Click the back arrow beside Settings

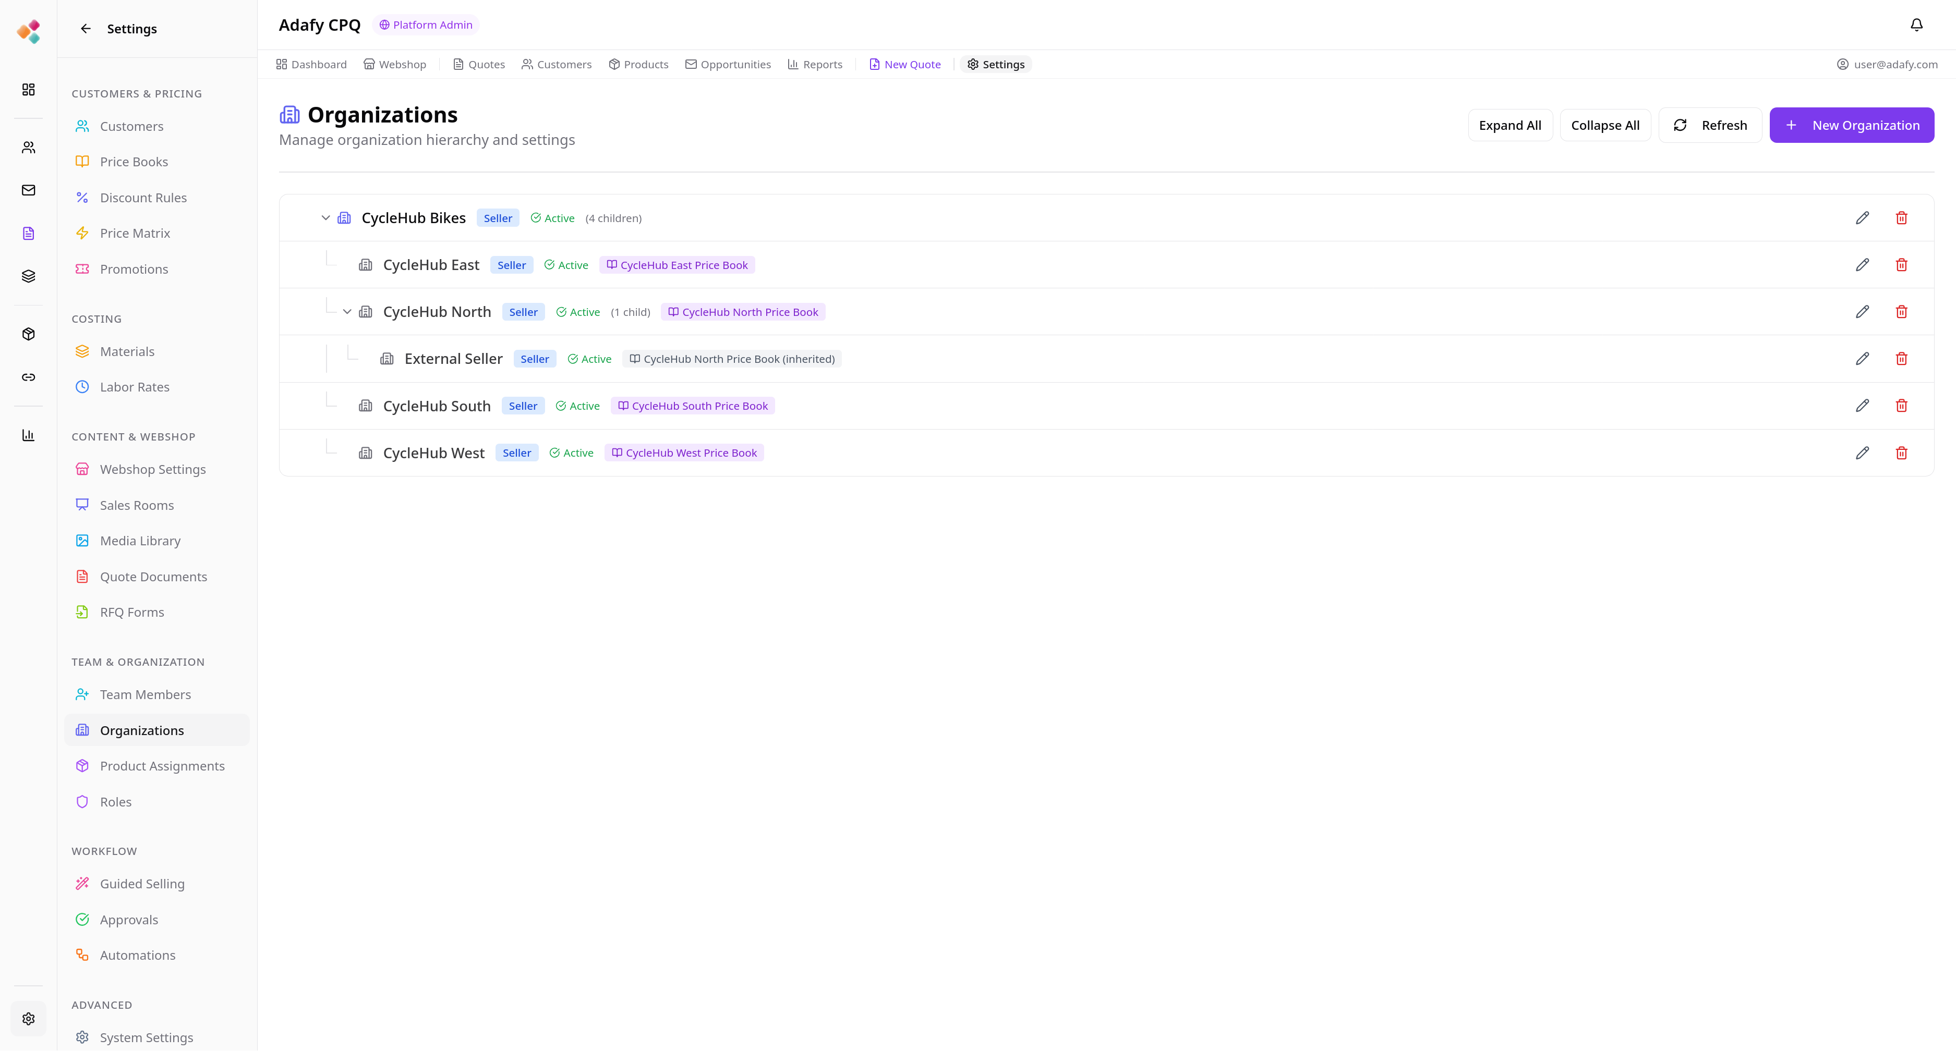[86, 29]
